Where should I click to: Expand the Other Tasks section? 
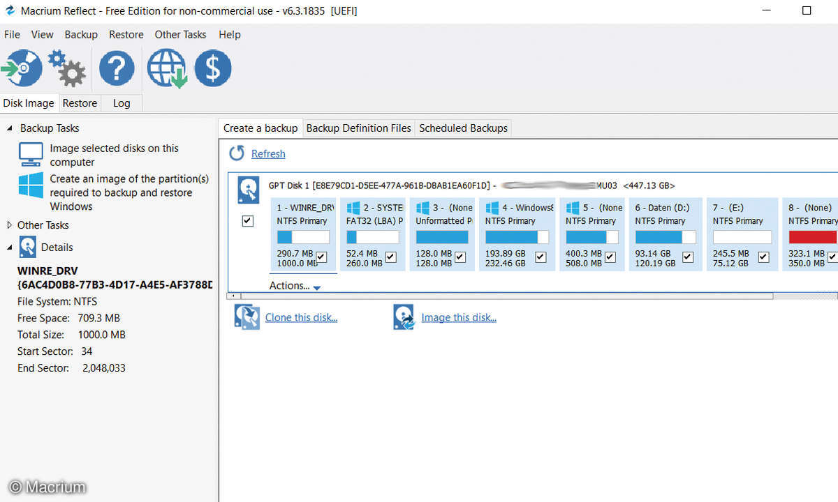(x=10, y=225)
